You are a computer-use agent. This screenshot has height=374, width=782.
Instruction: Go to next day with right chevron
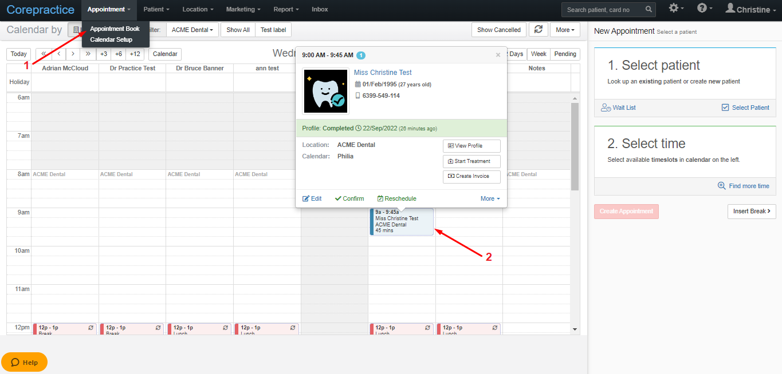point(73,54)
